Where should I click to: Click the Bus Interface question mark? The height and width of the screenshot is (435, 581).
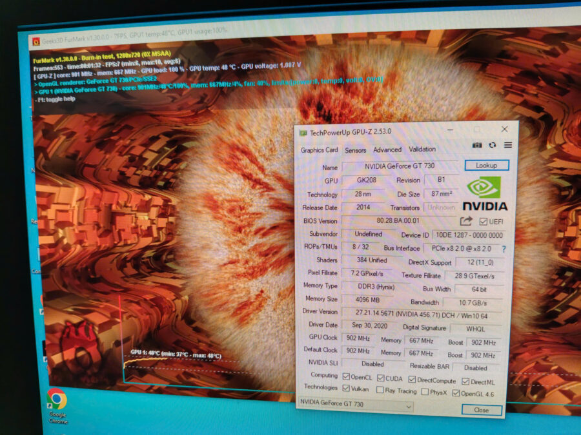click(x=504, y=249)
